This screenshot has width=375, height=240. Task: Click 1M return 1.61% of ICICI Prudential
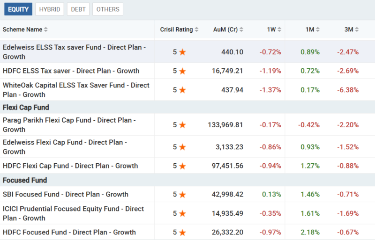click(310, 213)
